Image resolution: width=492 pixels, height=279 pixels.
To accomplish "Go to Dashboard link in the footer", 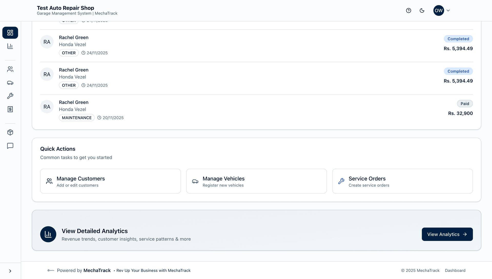I will (x=455, y=270).
